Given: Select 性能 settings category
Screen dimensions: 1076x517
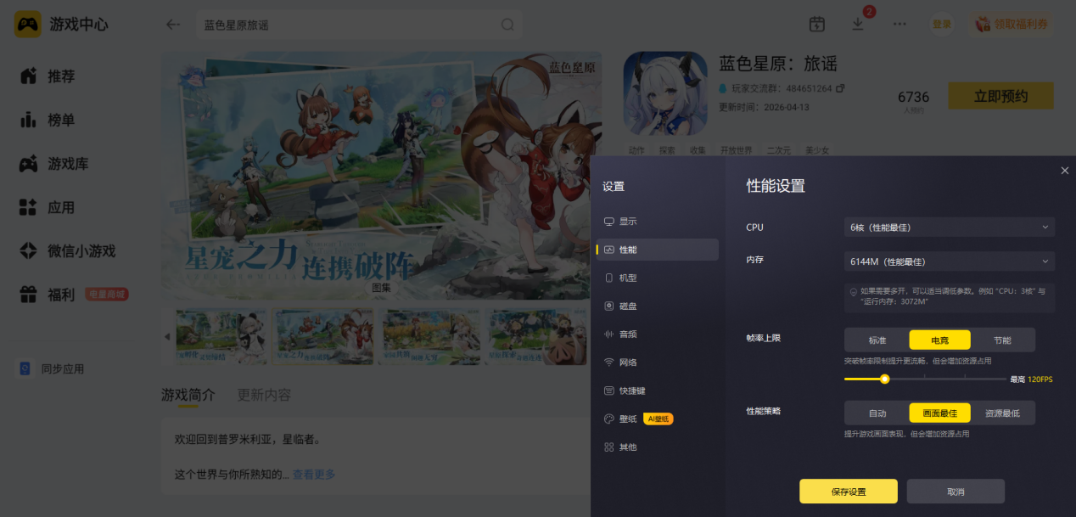Looking at the screenshot, I should pyautogui.click(x=657, y=250).
